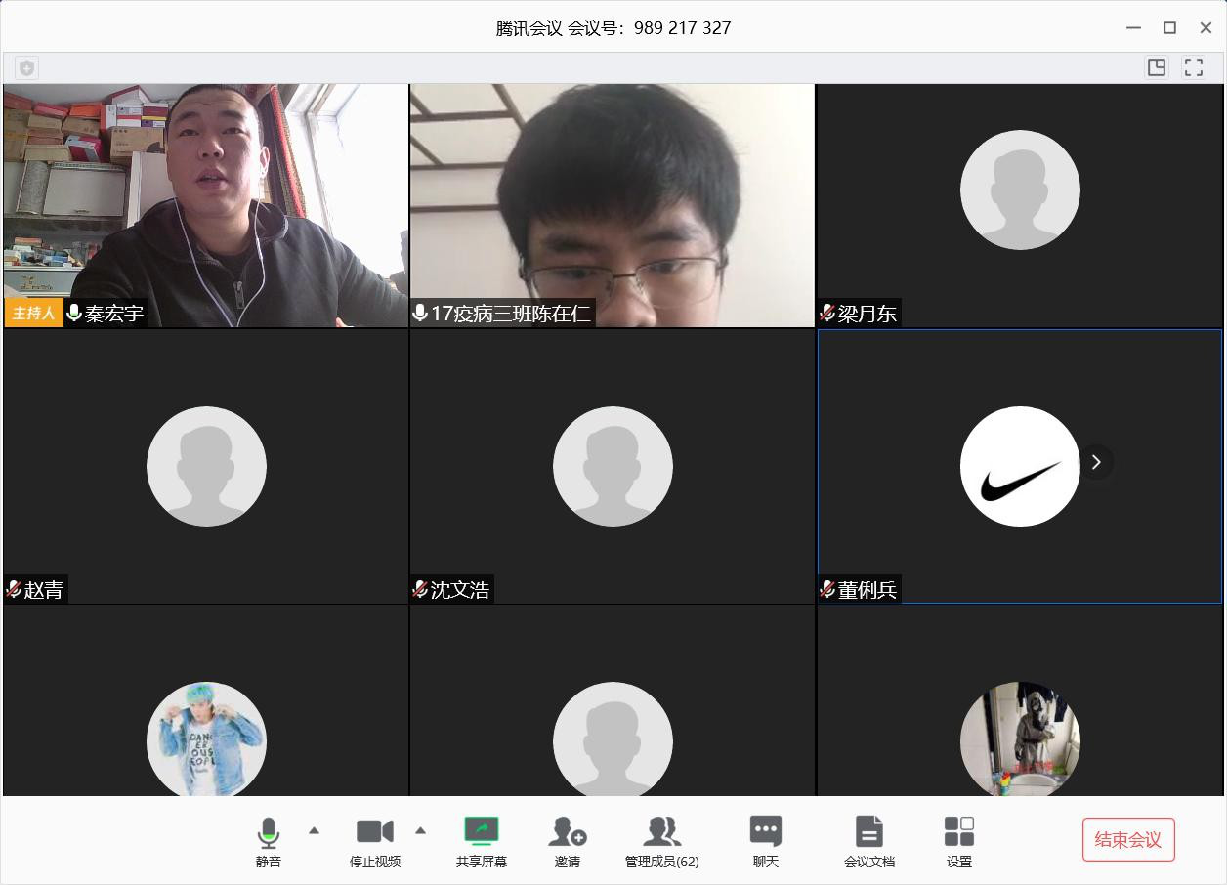The height and width of the screenshot is (885, 1227).
Task: Expand video options arrow beside 停止视频
Action: point(420,831)
